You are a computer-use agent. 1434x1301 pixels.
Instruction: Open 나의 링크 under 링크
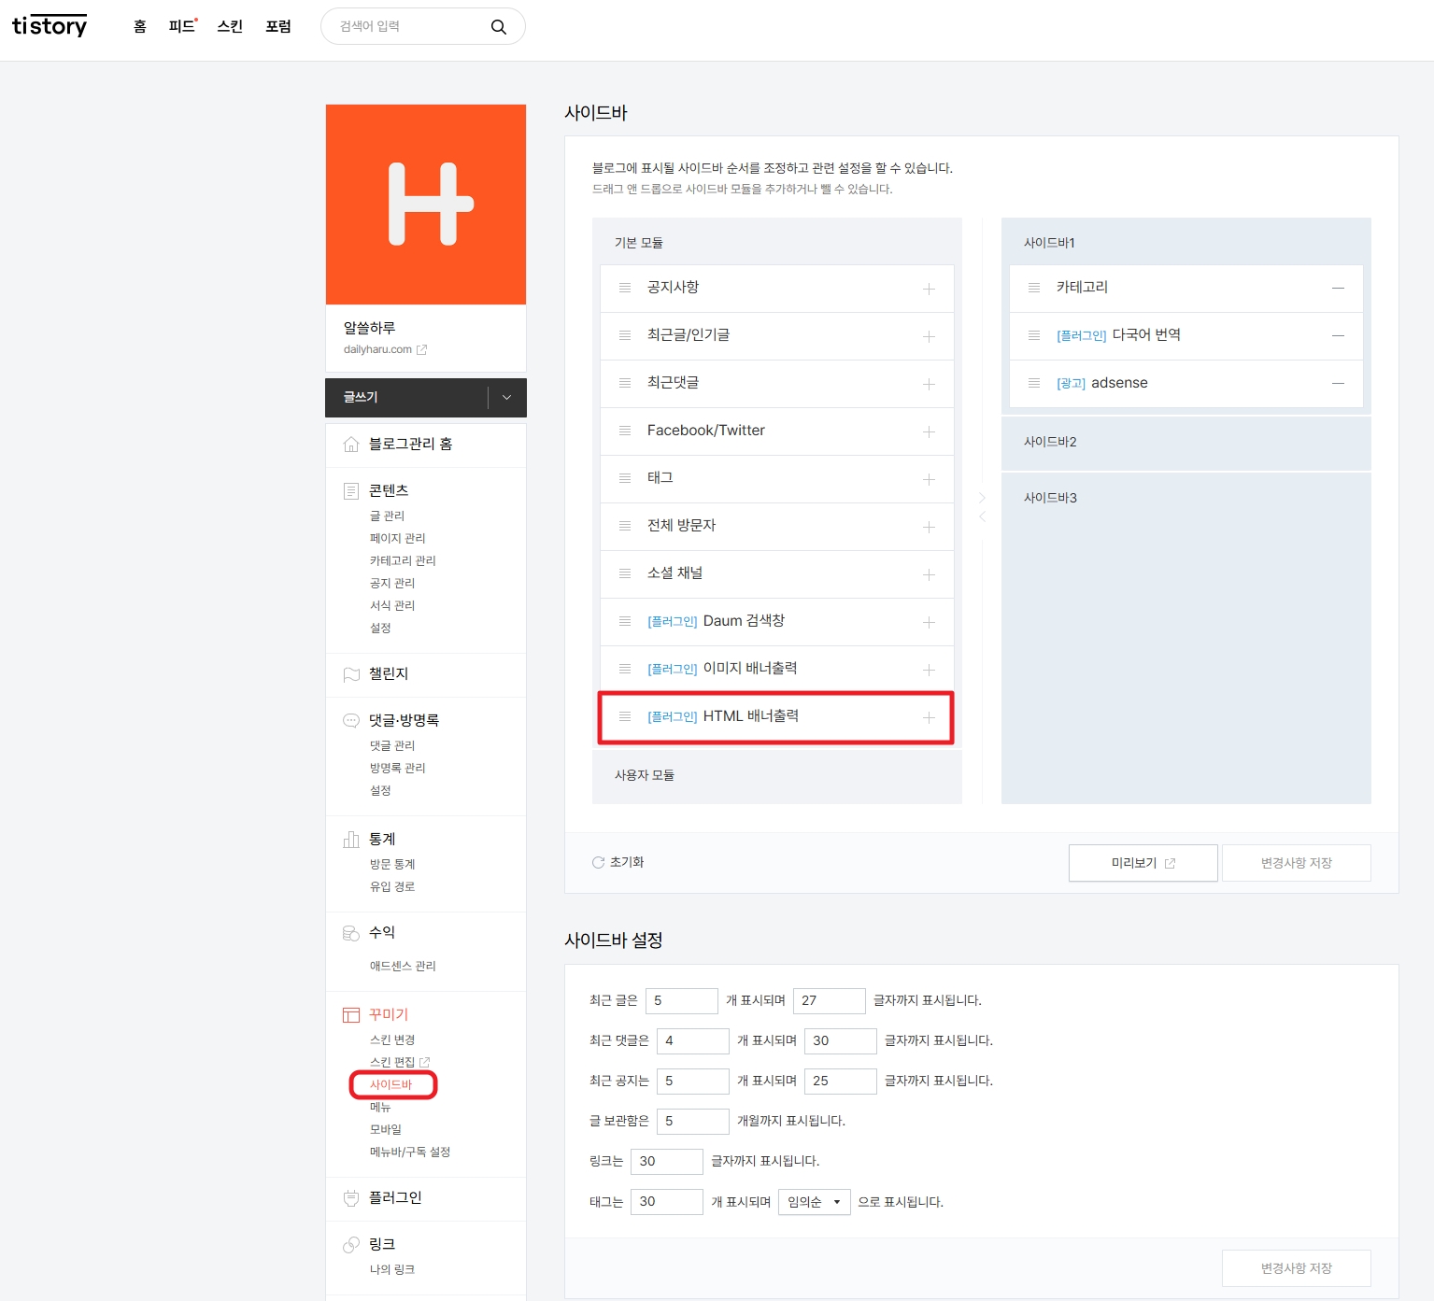(x=392, y=1270)
